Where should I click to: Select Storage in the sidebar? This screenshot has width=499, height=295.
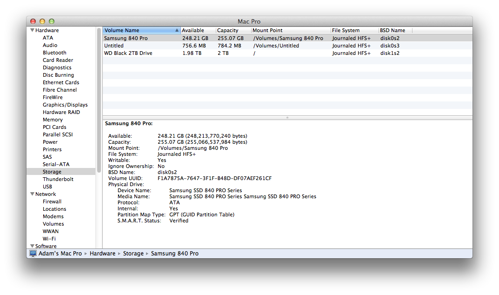(61, 172)
